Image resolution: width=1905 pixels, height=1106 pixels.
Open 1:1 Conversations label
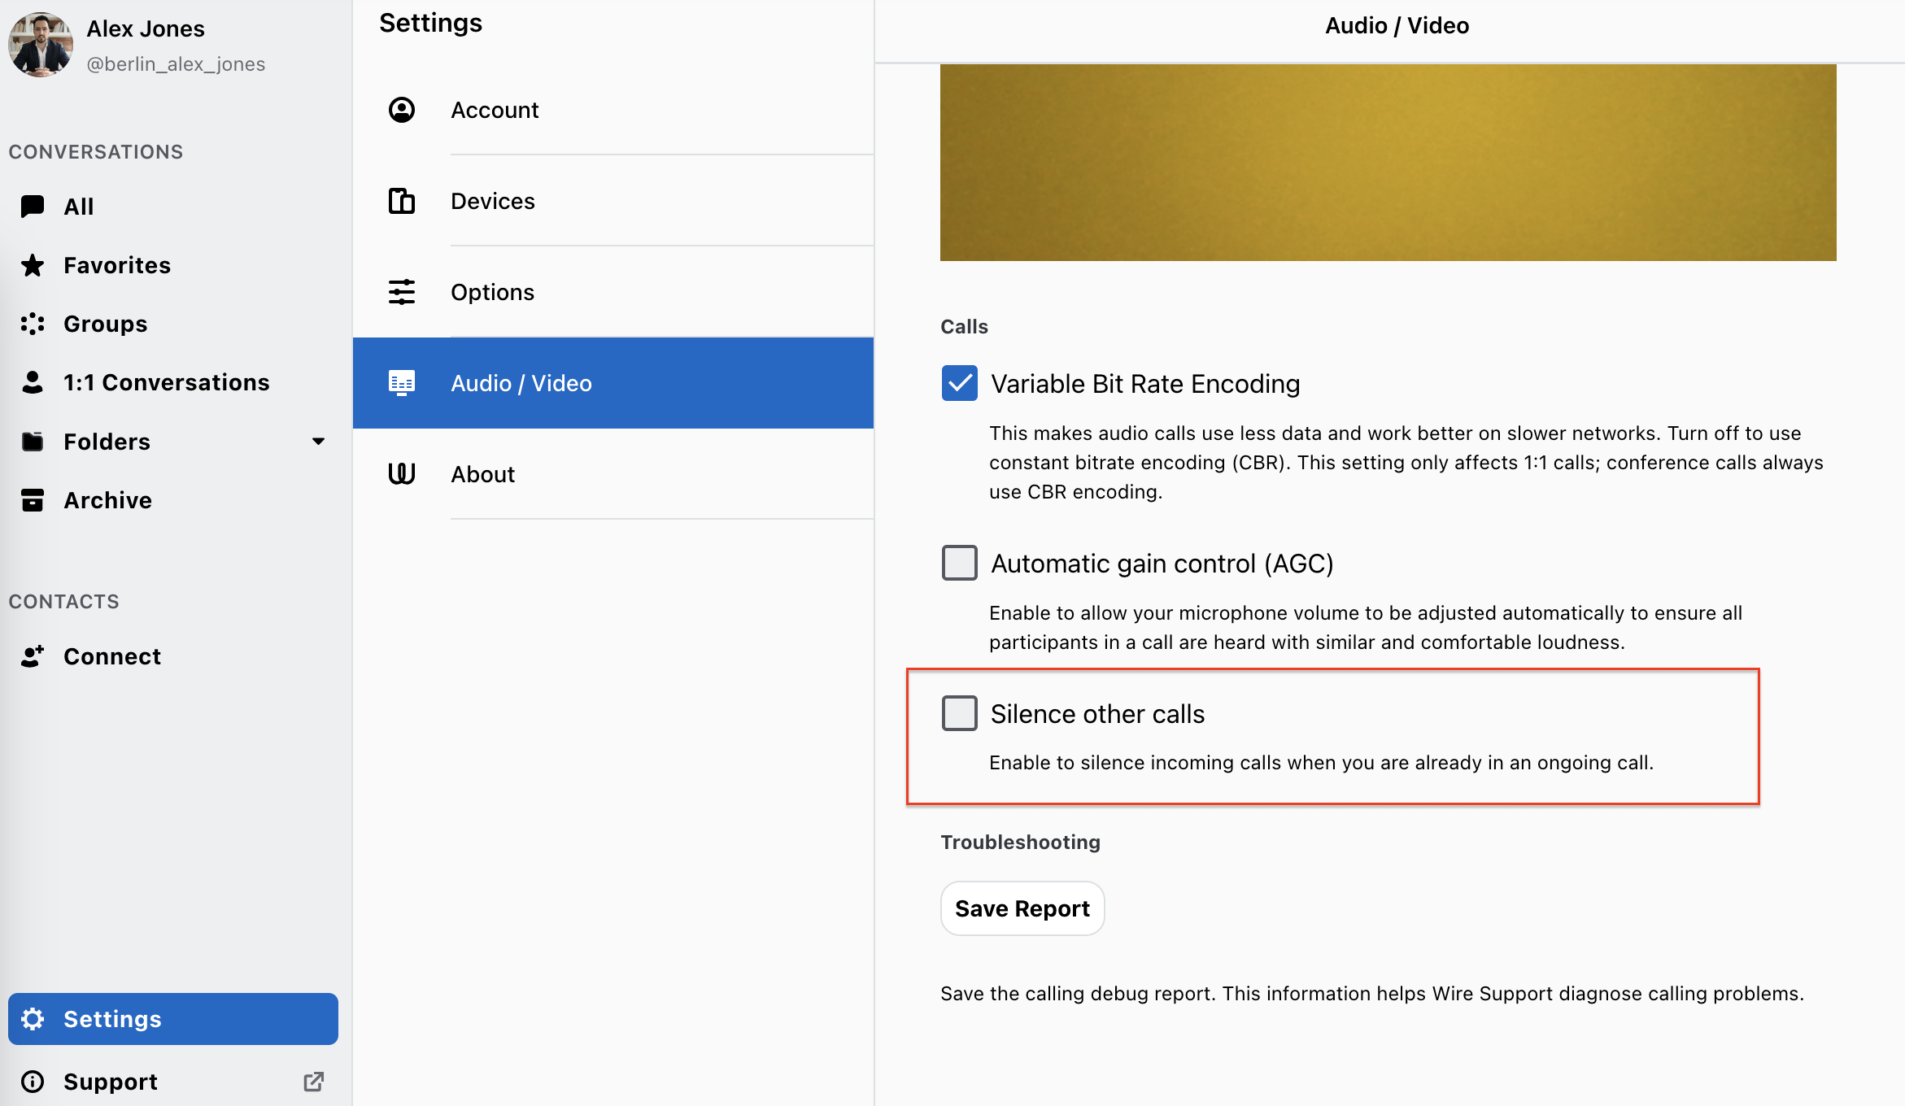coord(167,382)
